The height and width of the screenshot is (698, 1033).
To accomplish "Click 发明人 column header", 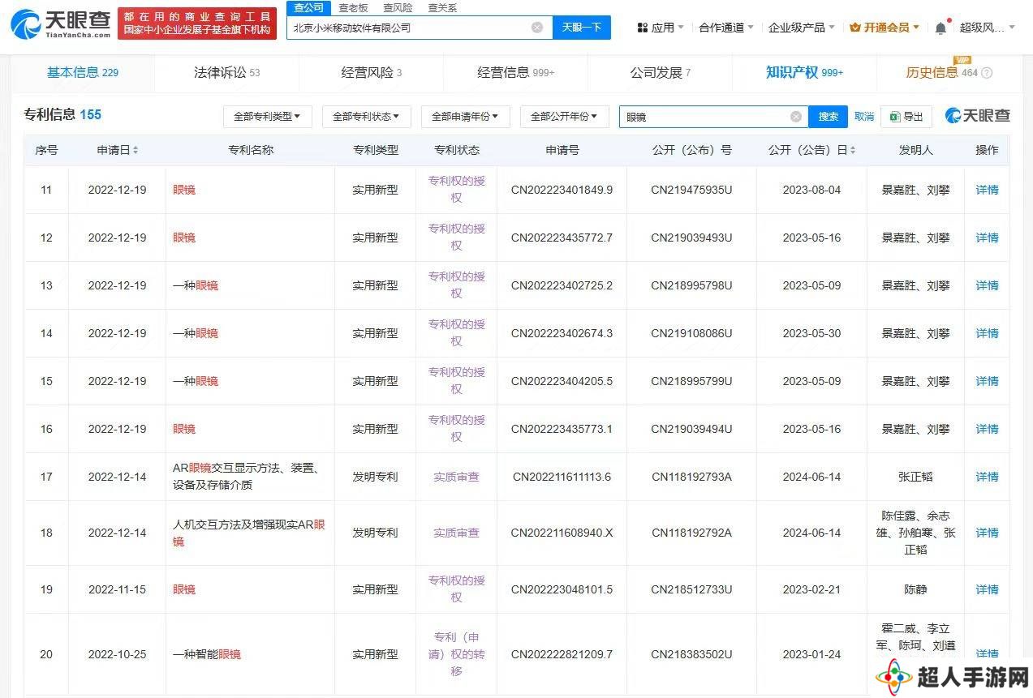I will (915, 150).
